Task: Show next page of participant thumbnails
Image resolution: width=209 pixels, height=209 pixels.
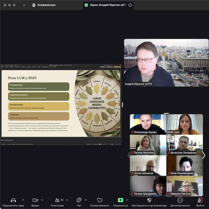Action: pyautogui.click(x=204, y=155)
